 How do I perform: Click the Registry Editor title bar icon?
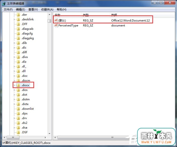coord(4,4)
